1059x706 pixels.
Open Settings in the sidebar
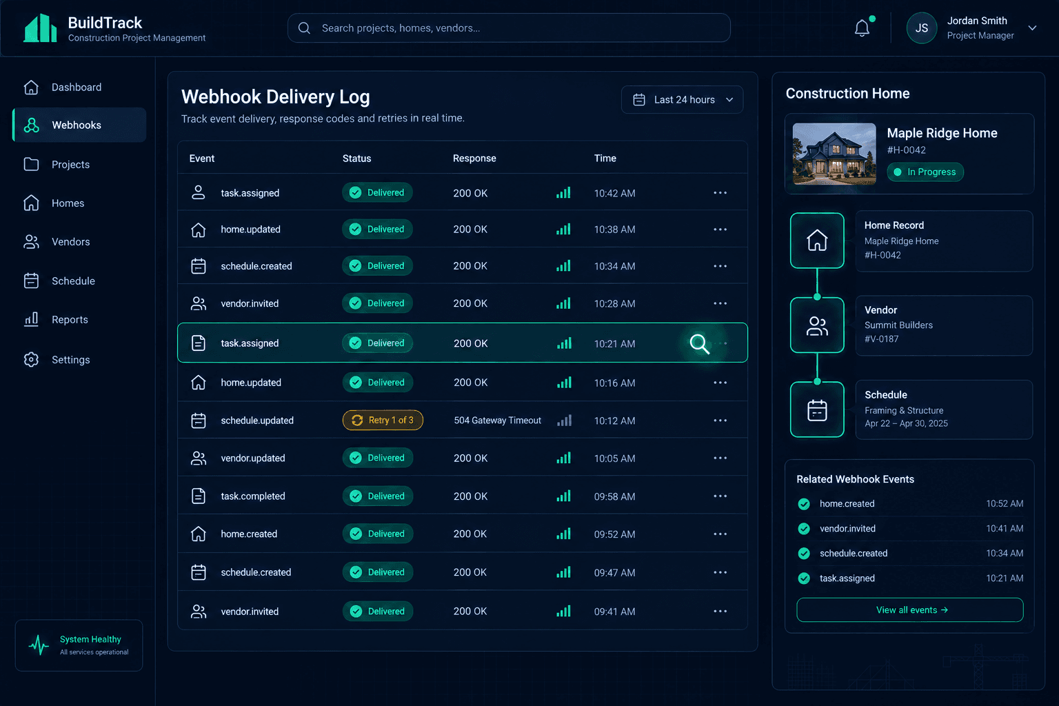point(79,360)
